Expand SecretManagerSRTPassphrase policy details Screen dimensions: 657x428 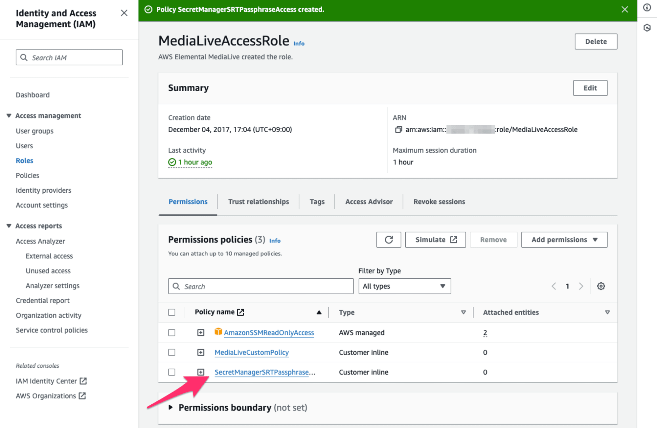[201, 372]
